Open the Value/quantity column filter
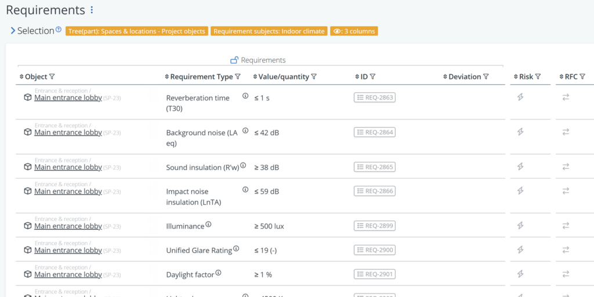Screen dimensions: 594x297 pyautogui.click(x=314, y=77)
